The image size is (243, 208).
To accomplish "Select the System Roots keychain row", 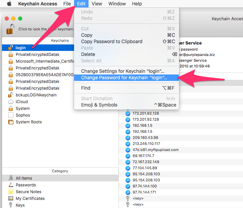I will tap(60, 122).
